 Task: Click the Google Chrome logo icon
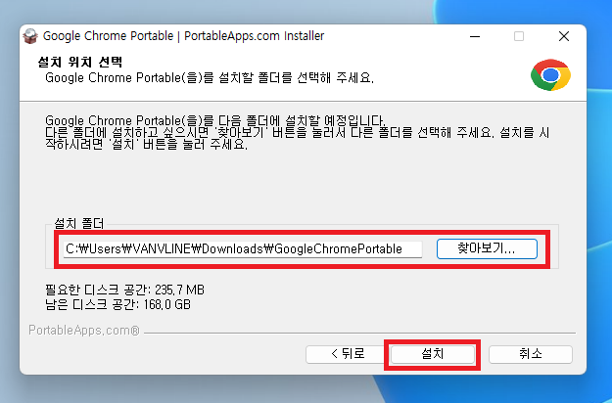pyautogui.click(x=550, y=75)
